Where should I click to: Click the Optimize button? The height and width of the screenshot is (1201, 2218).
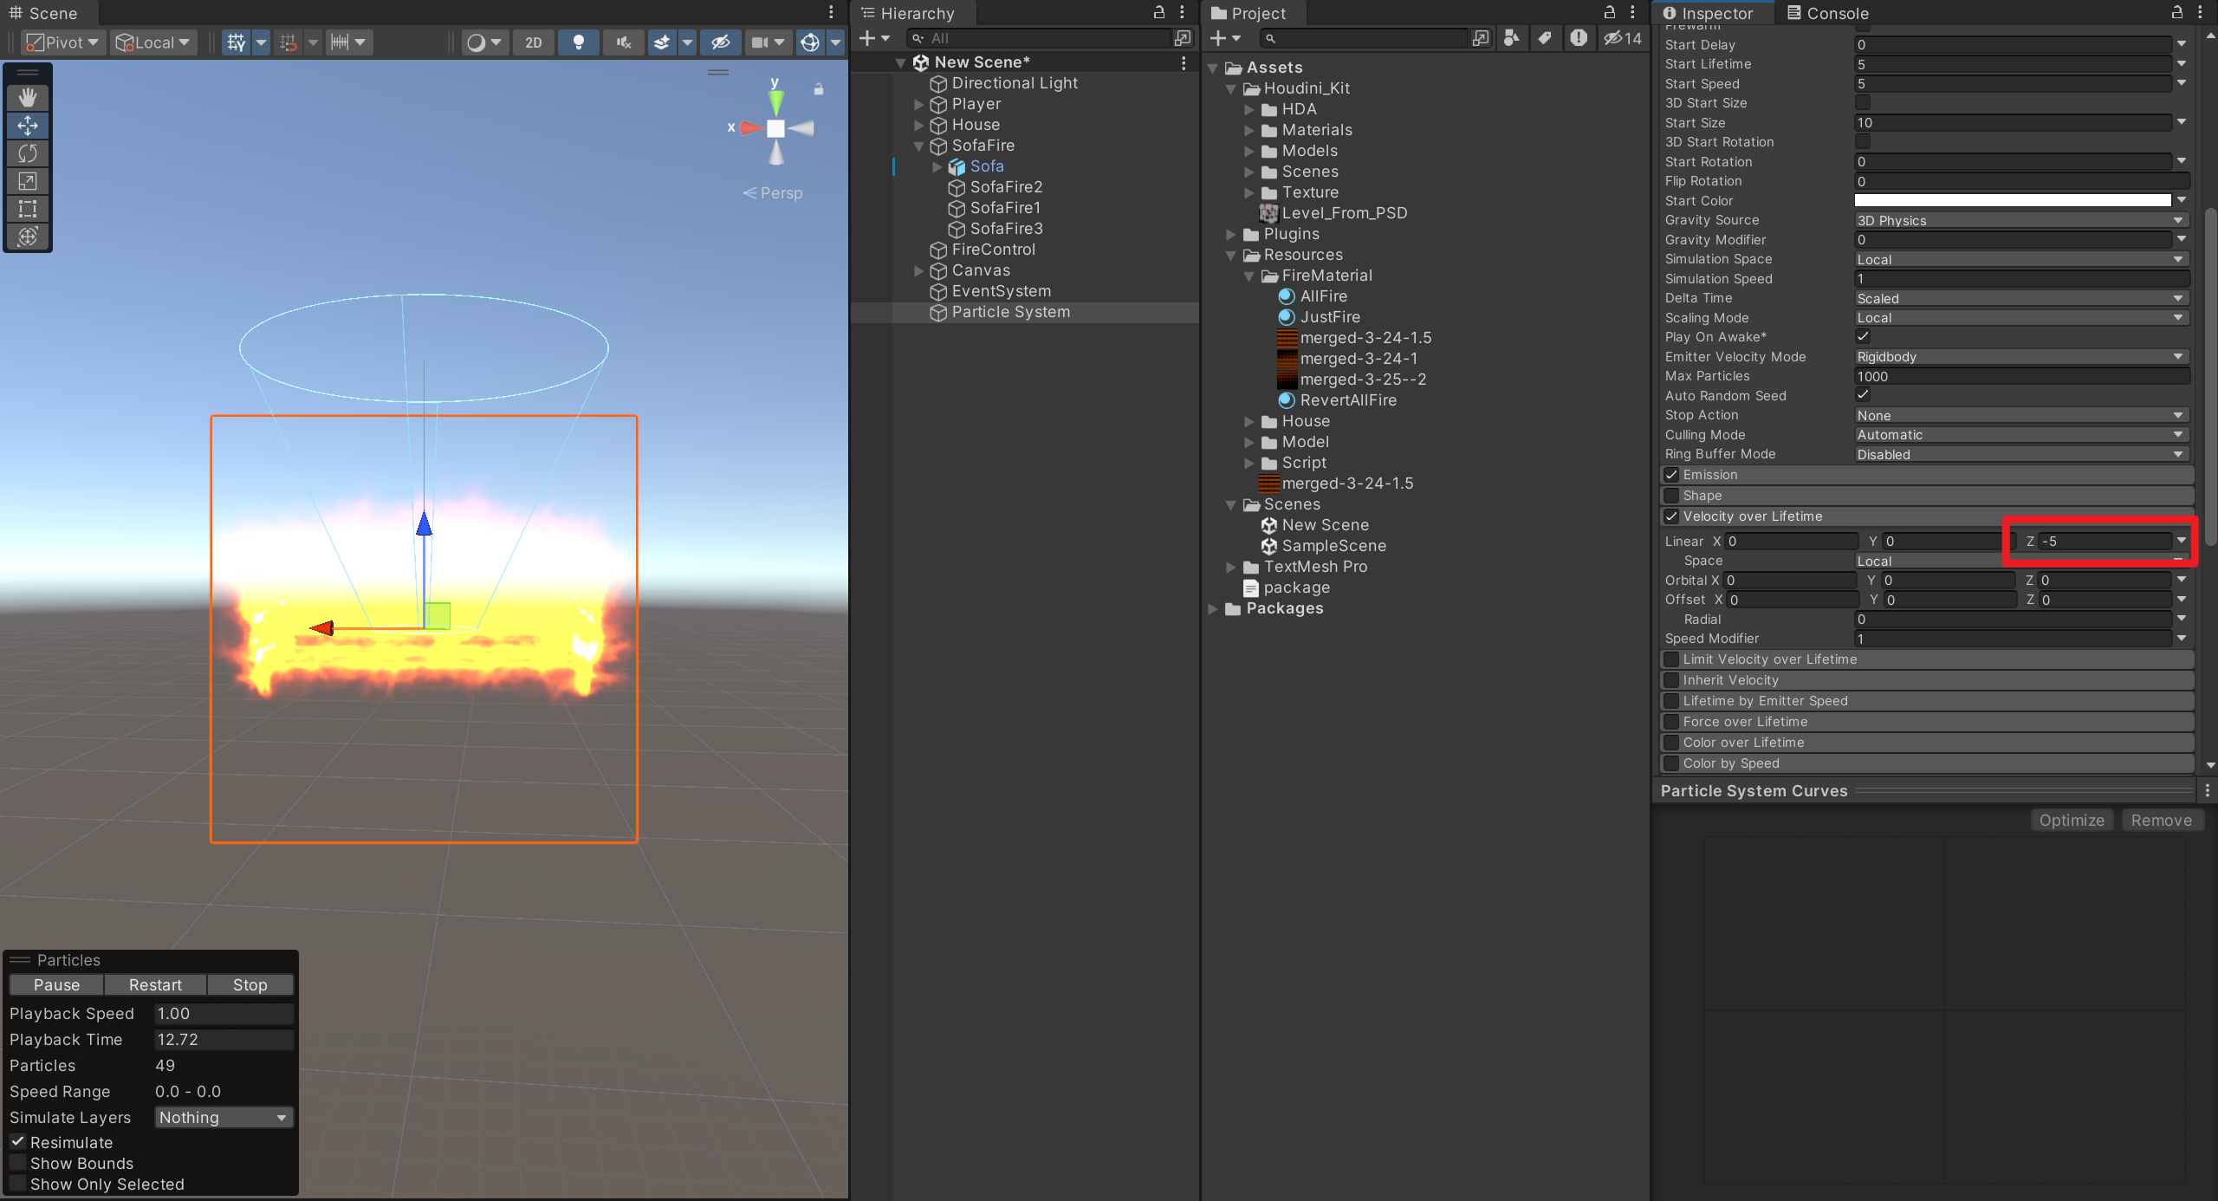pos(2072,820)
